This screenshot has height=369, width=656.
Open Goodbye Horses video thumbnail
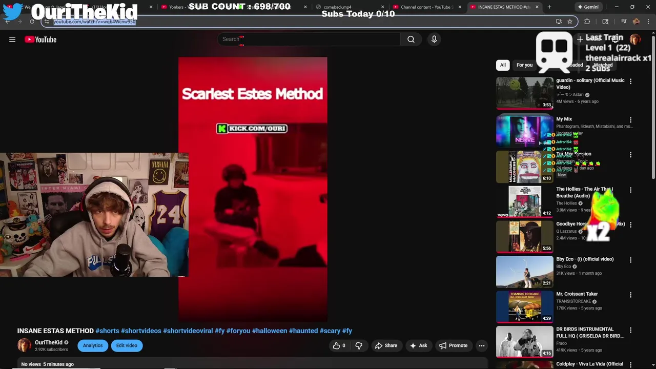pos(525,237)
